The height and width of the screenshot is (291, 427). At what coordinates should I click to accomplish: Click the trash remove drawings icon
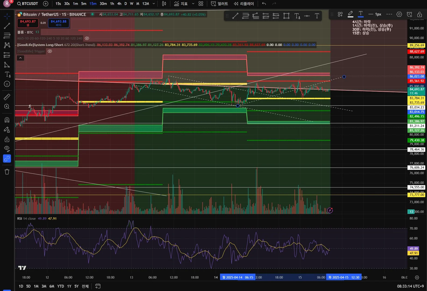(x=7, y=172)
